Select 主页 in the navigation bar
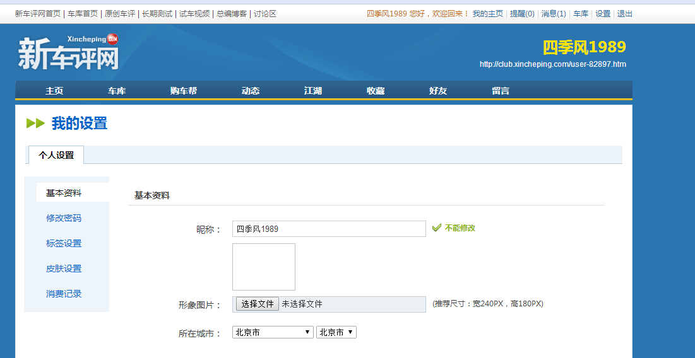 pyautogui.click(x=54, y=91)
